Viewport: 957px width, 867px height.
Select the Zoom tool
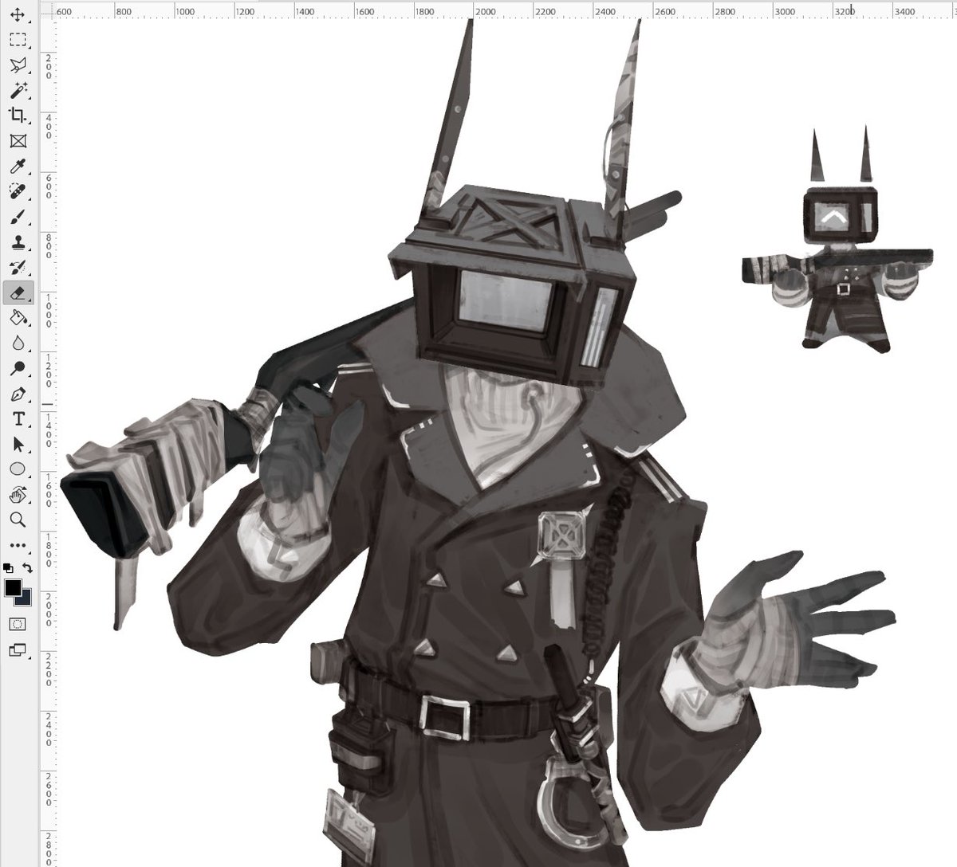click(x=18, y=520)
